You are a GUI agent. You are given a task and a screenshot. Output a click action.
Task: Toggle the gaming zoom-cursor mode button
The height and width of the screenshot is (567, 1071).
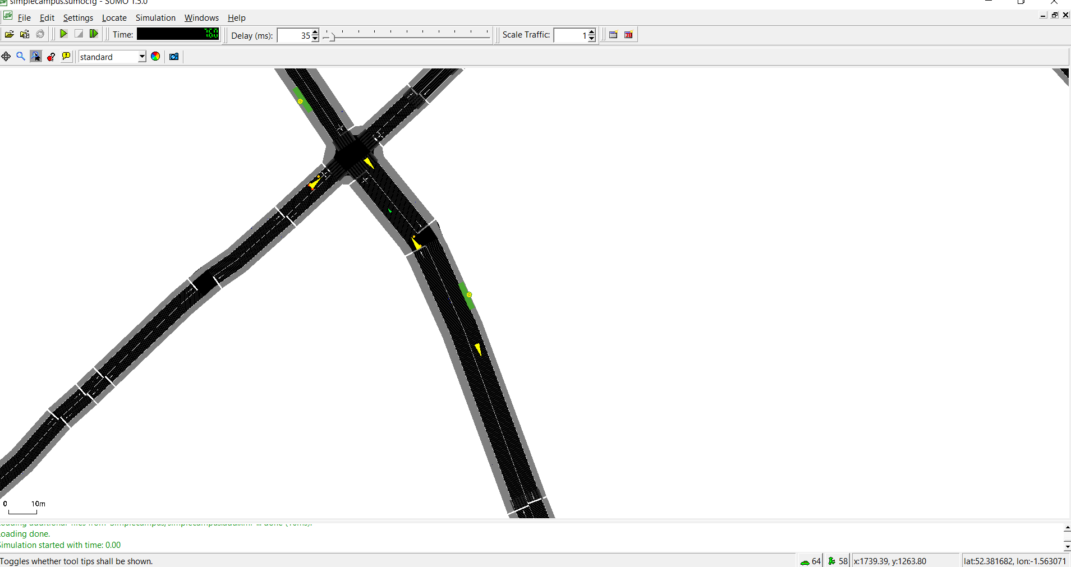36,57
